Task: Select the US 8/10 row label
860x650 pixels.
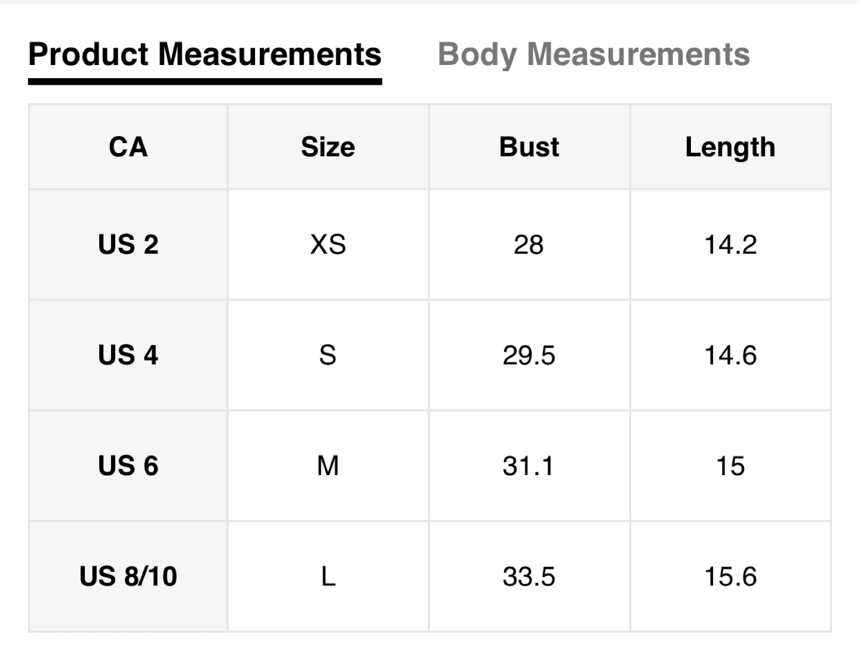Action: click(128, 577)
